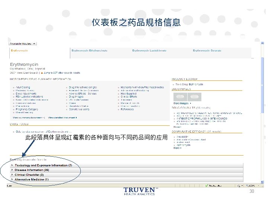Click the green checkmark security icon in the status bar
Screen dimensions: 268x201
(x=207, y=186)
